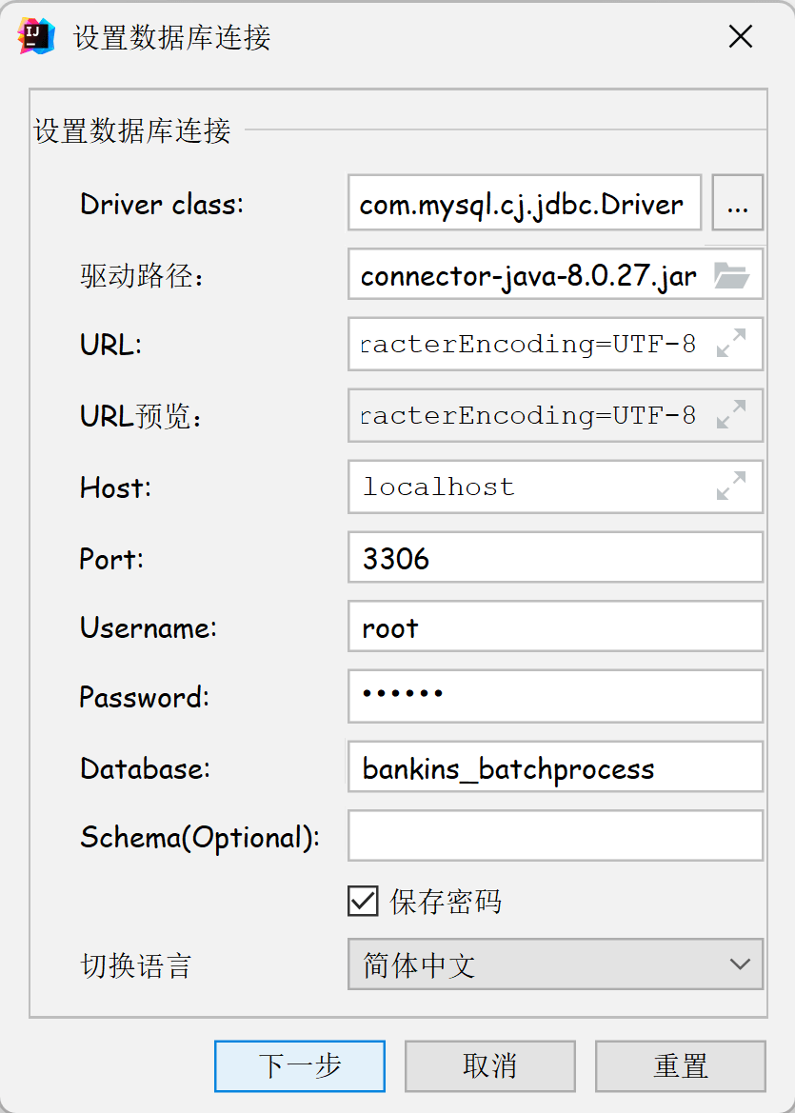Click the 重置 button
The image size is (795, 1113).
pyautogui.click(x=681, y=1065)
